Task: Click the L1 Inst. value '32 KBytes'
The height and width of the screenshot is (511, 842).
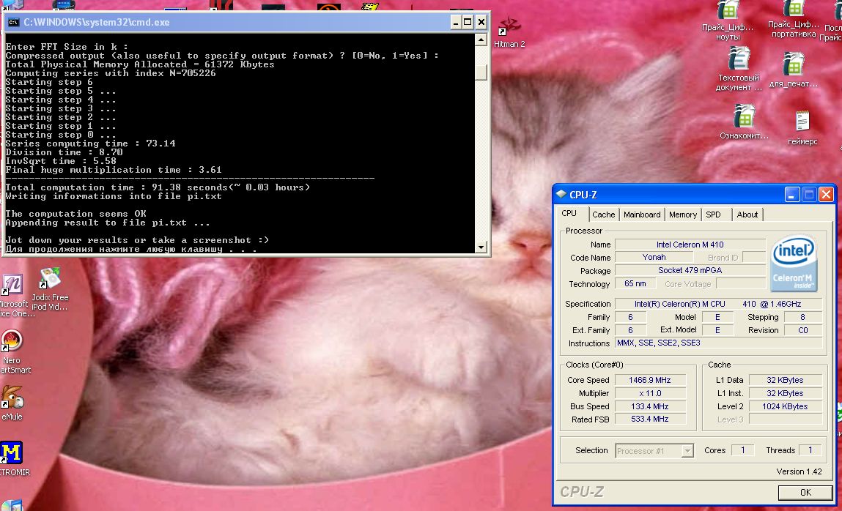Action: pyautogui.click(x=785, y=393)
